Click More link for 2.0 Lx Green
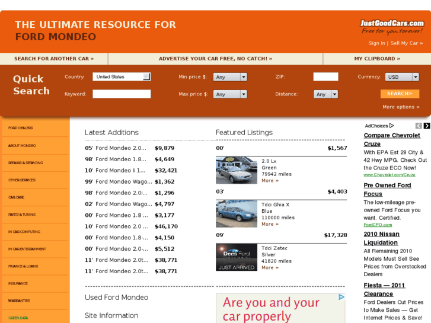Viewport: 431px width, 323px height. [x=270, y=181]
